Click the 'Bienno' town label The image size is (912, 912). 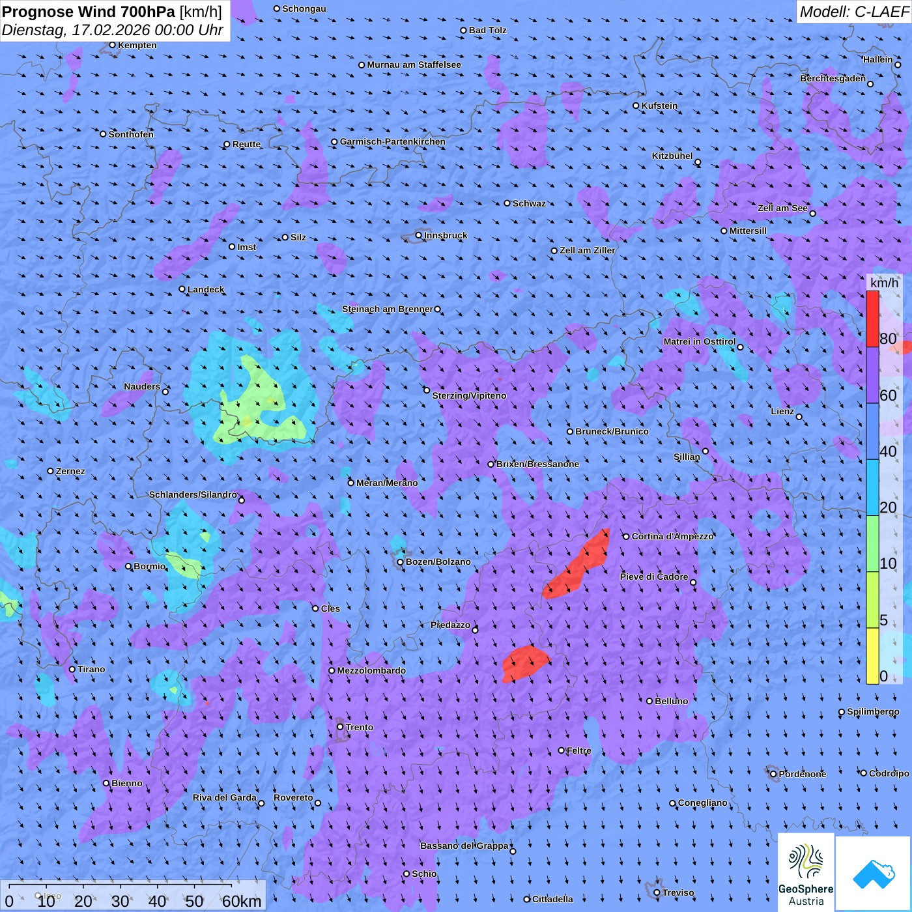(x=126, y=783)
